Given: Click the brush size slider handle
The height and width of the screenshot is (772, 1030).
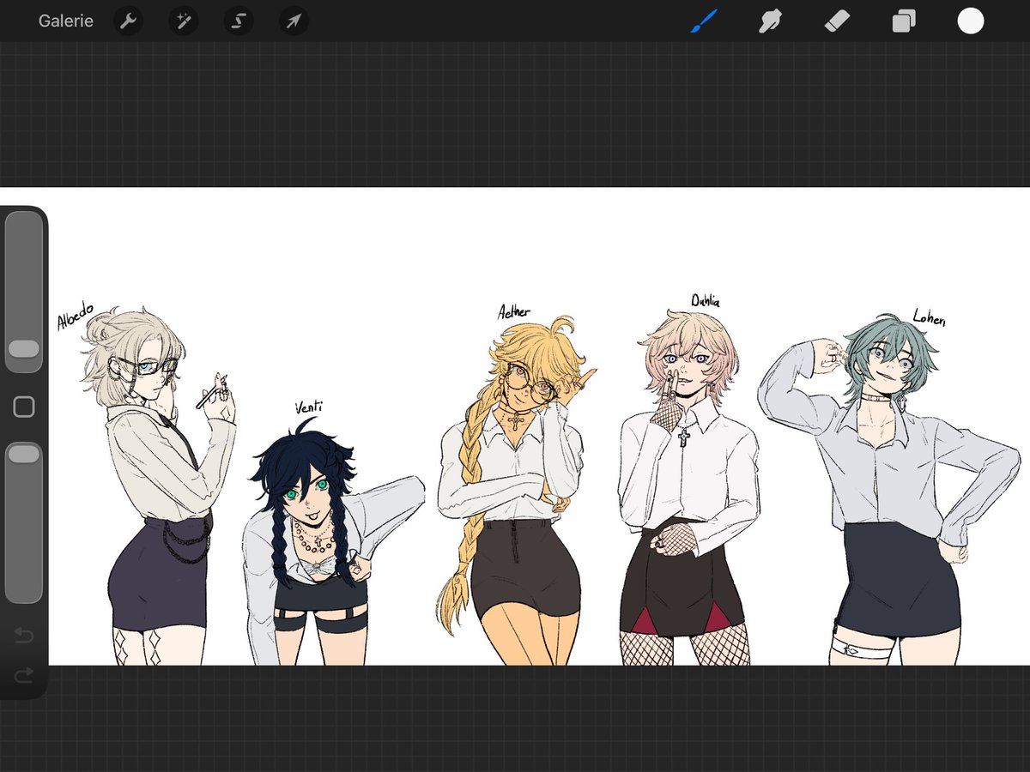Looking at the screenshot, I should point(24,348).
